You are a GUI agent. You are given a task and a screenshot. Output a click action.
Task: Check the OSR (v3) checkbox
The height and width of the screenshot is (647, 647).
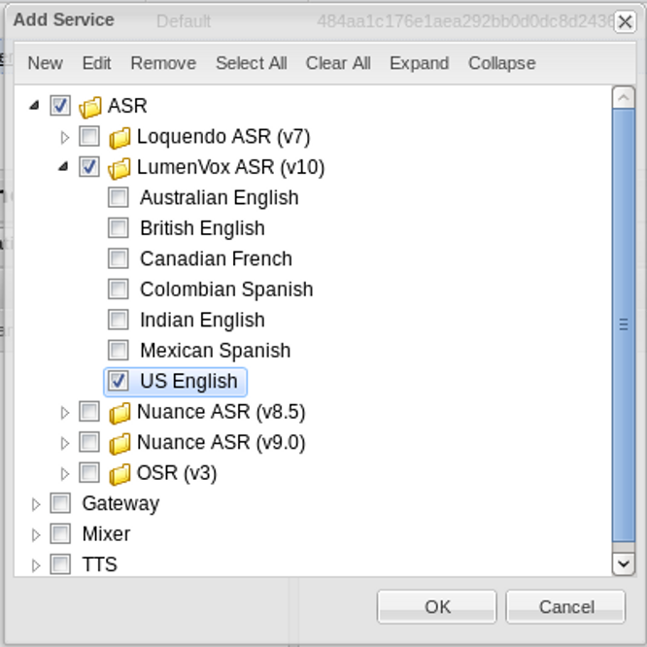click(89, 472)
